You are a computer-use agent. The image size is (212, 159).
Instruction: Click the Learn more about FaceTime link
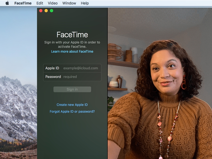click(72, 52)
